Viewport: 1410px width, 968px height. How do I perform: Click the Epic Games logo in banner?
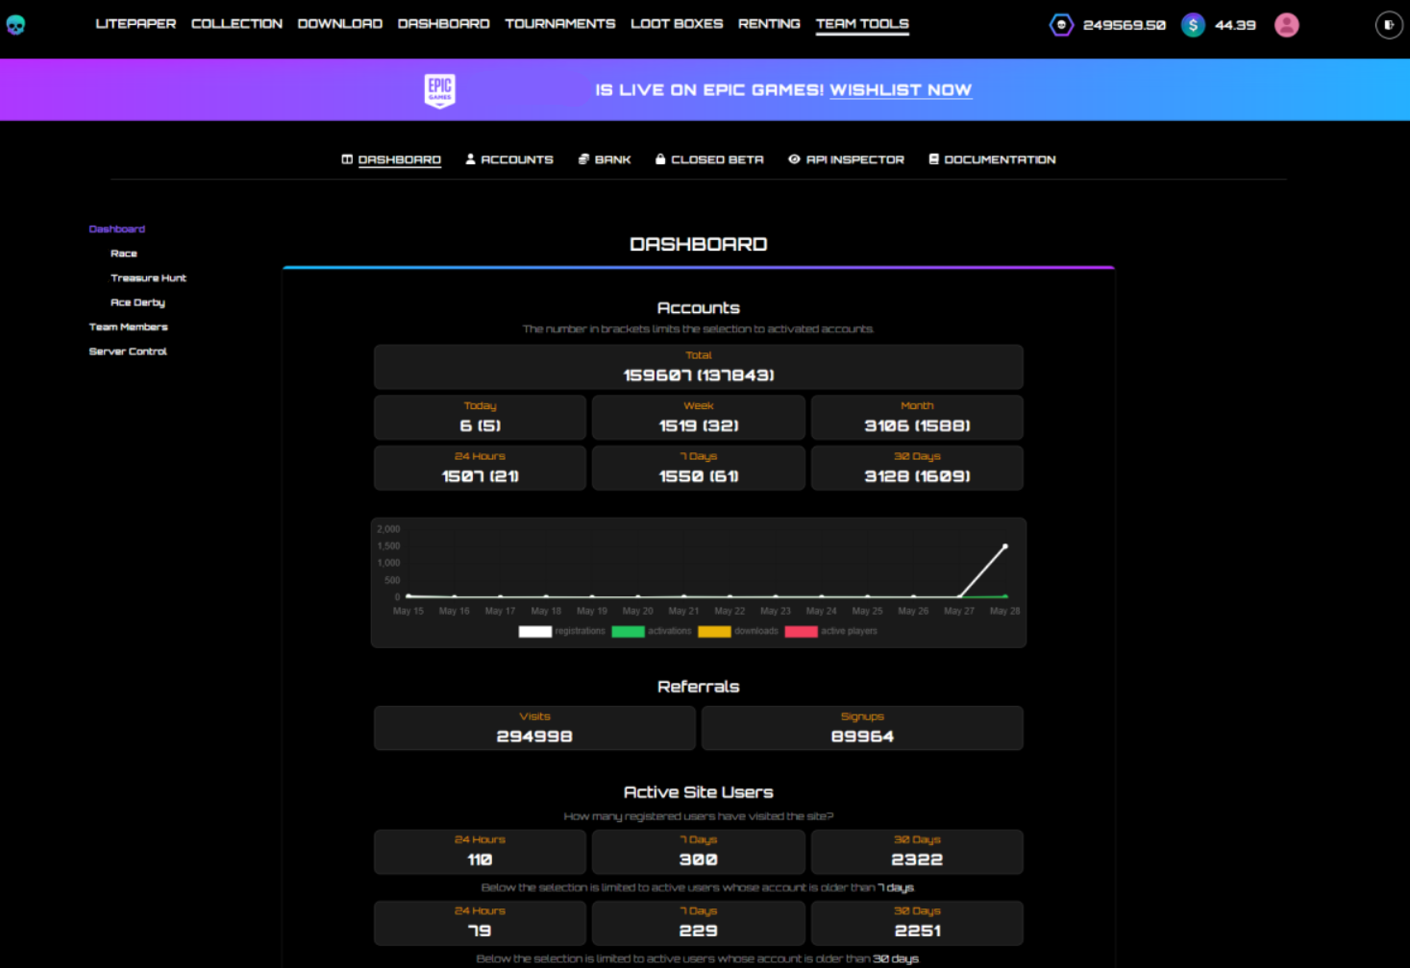(x=440, y=90)
